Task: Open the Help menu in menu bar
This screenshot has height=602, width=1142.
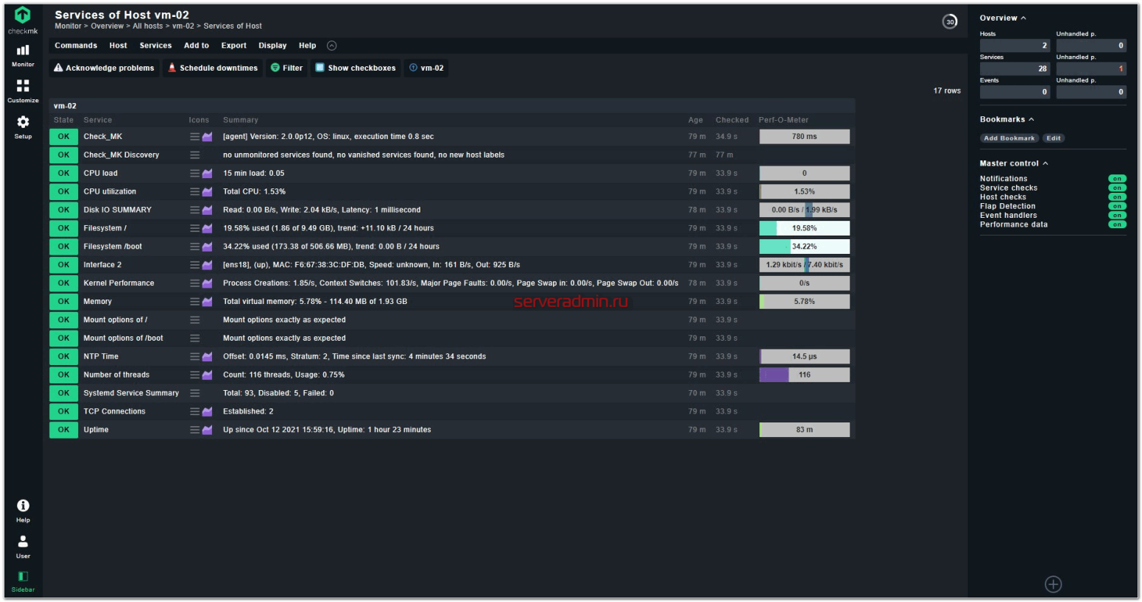Action: point(307,46)
